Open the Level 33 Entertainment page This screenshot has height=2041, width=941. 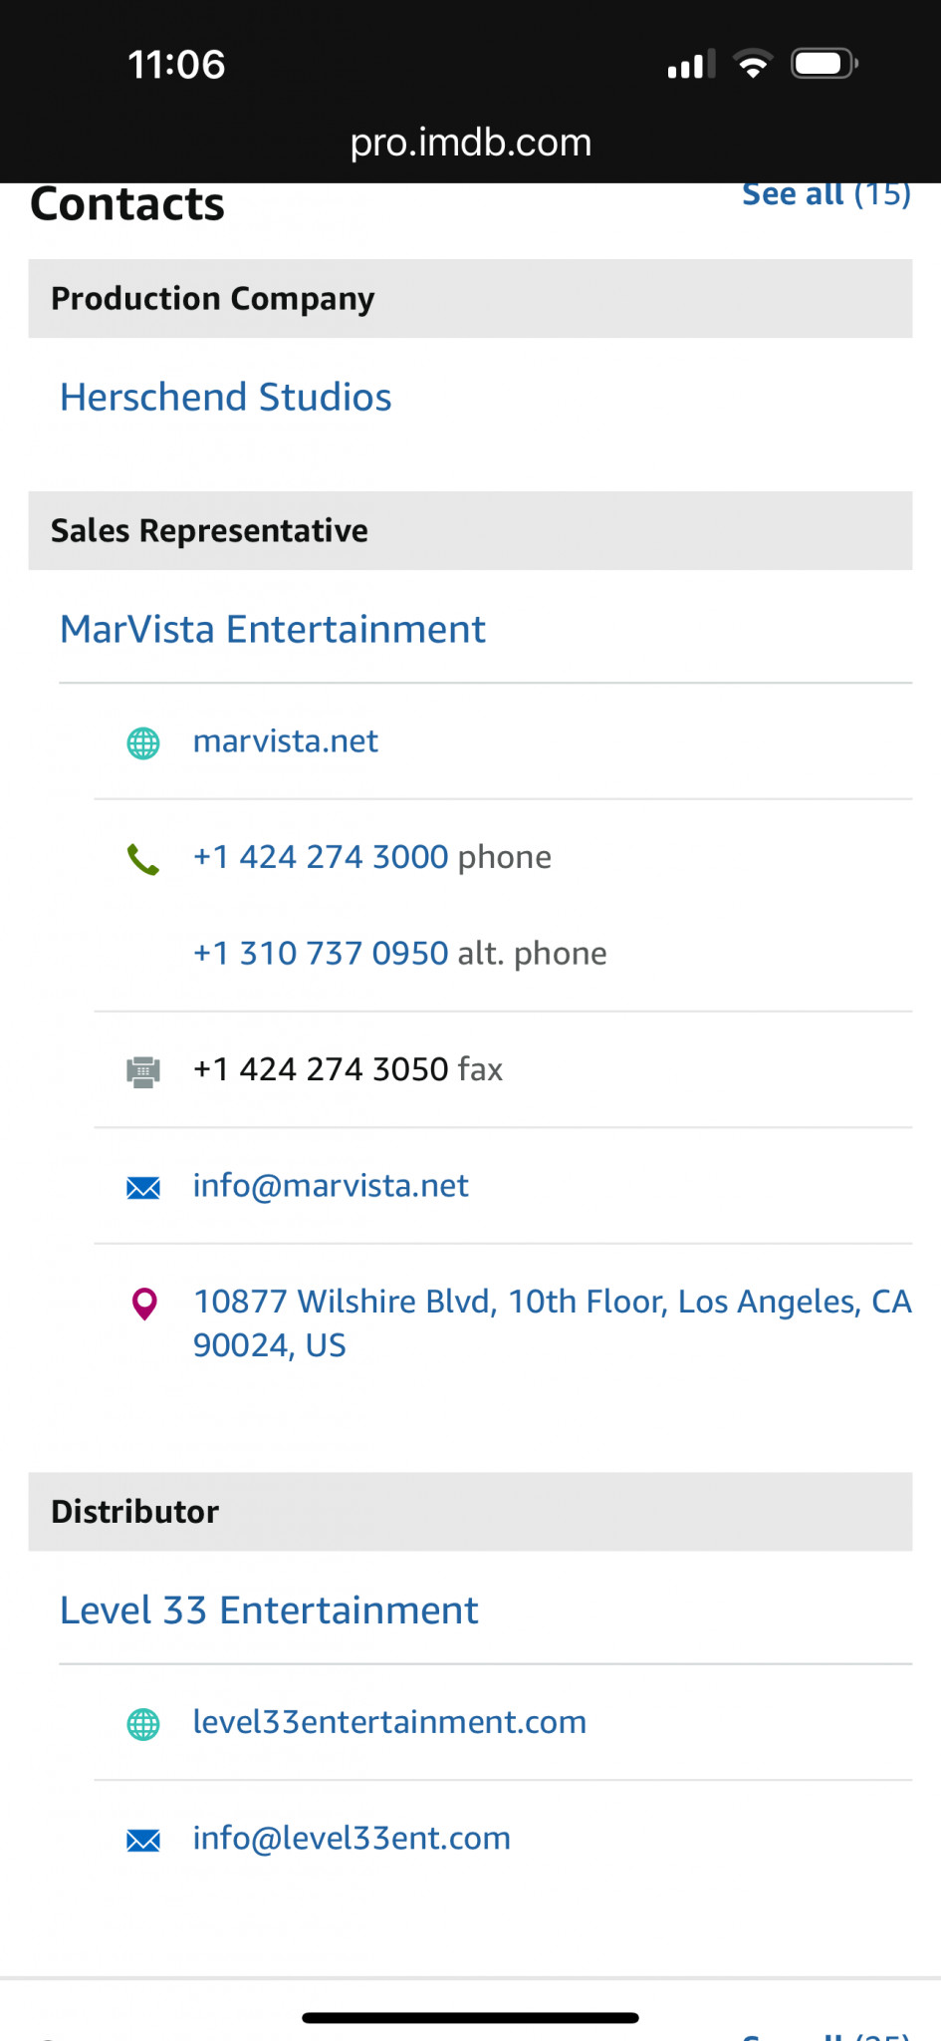[x=269, y=1610]
